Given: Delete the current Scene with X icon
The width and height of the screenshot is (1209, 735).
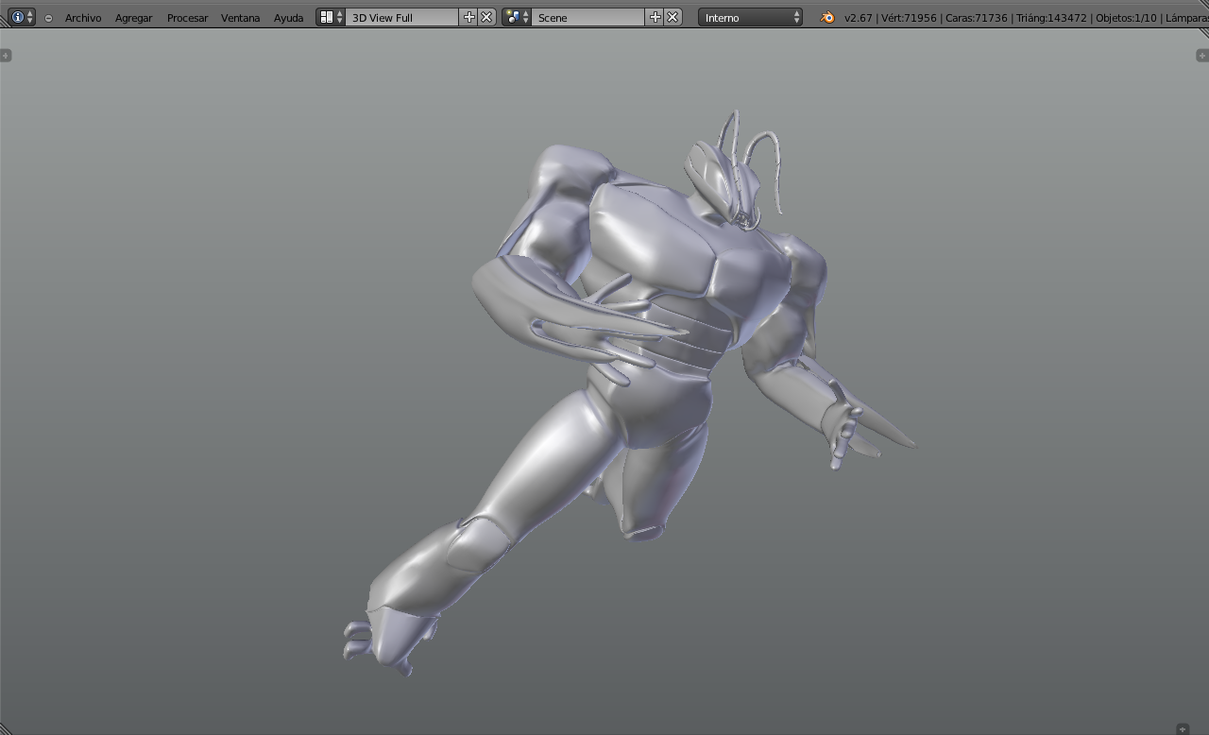Looking at the screenshot, I should click(673, 17).
